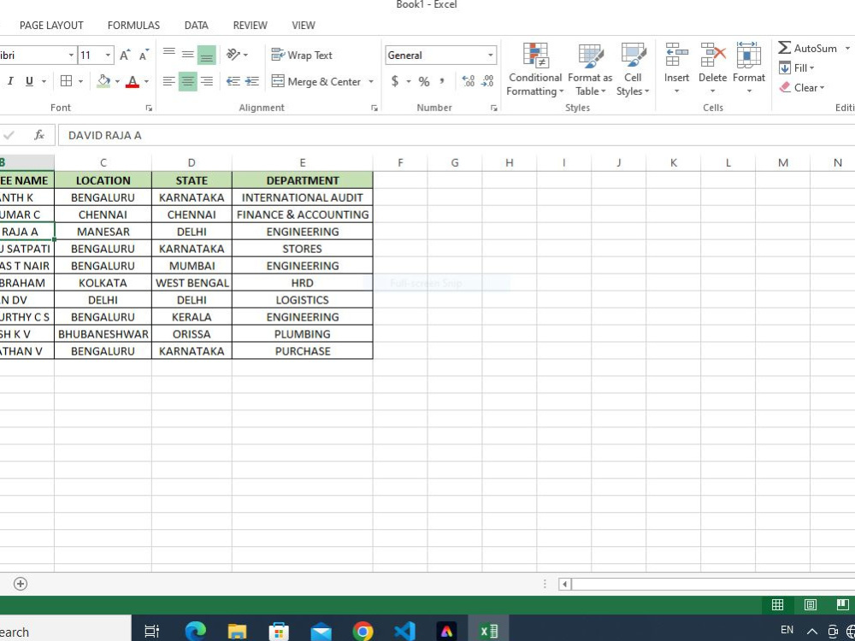Image resolution: width=855 pixels, height=641 pixels.
Task: Select Top Align icon
Action: point(169,55)
